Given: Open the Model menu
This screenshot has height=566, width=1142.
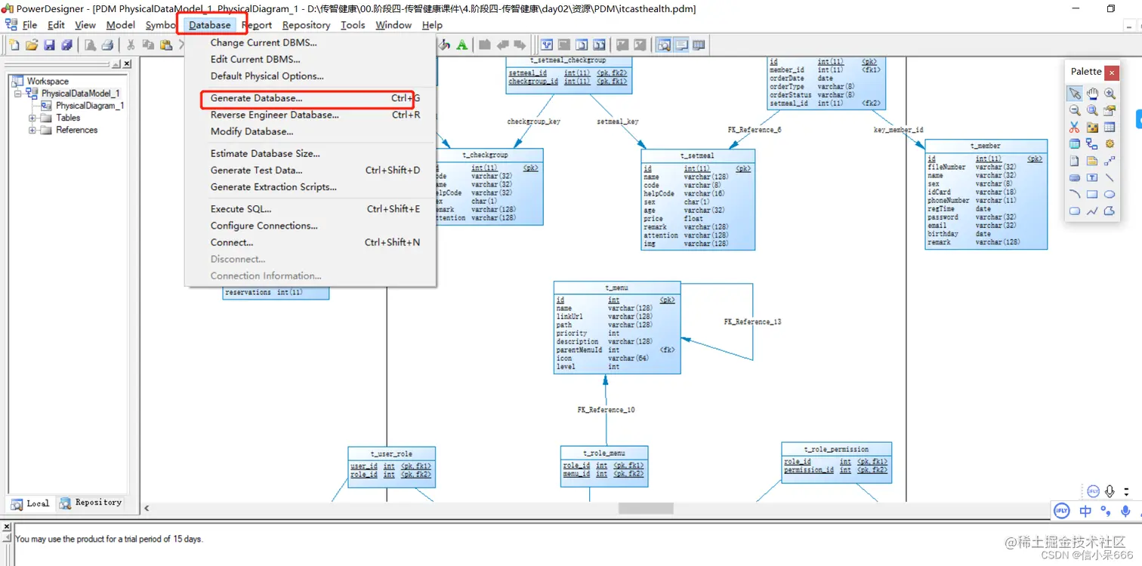Looking at the screenshot, I should tap(121, 25).
